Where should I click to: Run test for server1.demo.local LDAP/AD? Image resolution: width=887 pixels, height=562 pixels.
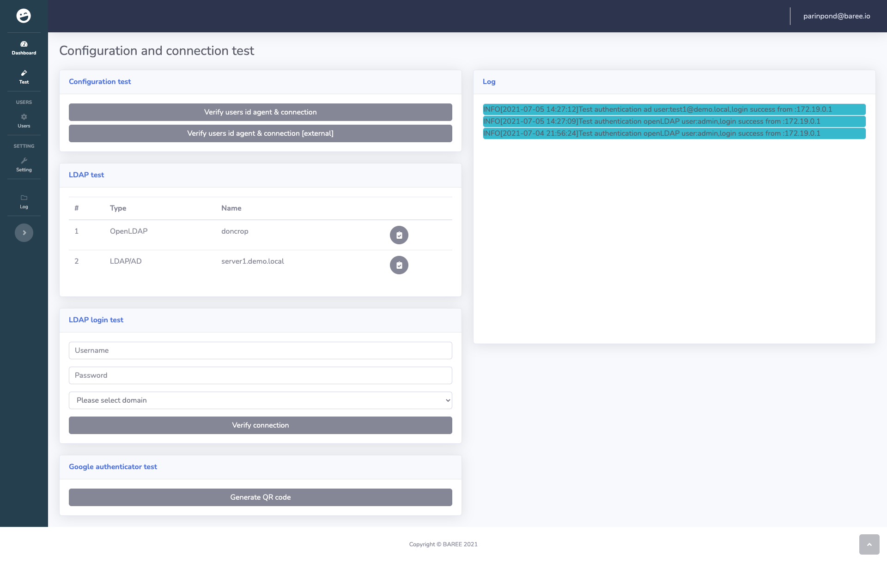tap(399, 265)
